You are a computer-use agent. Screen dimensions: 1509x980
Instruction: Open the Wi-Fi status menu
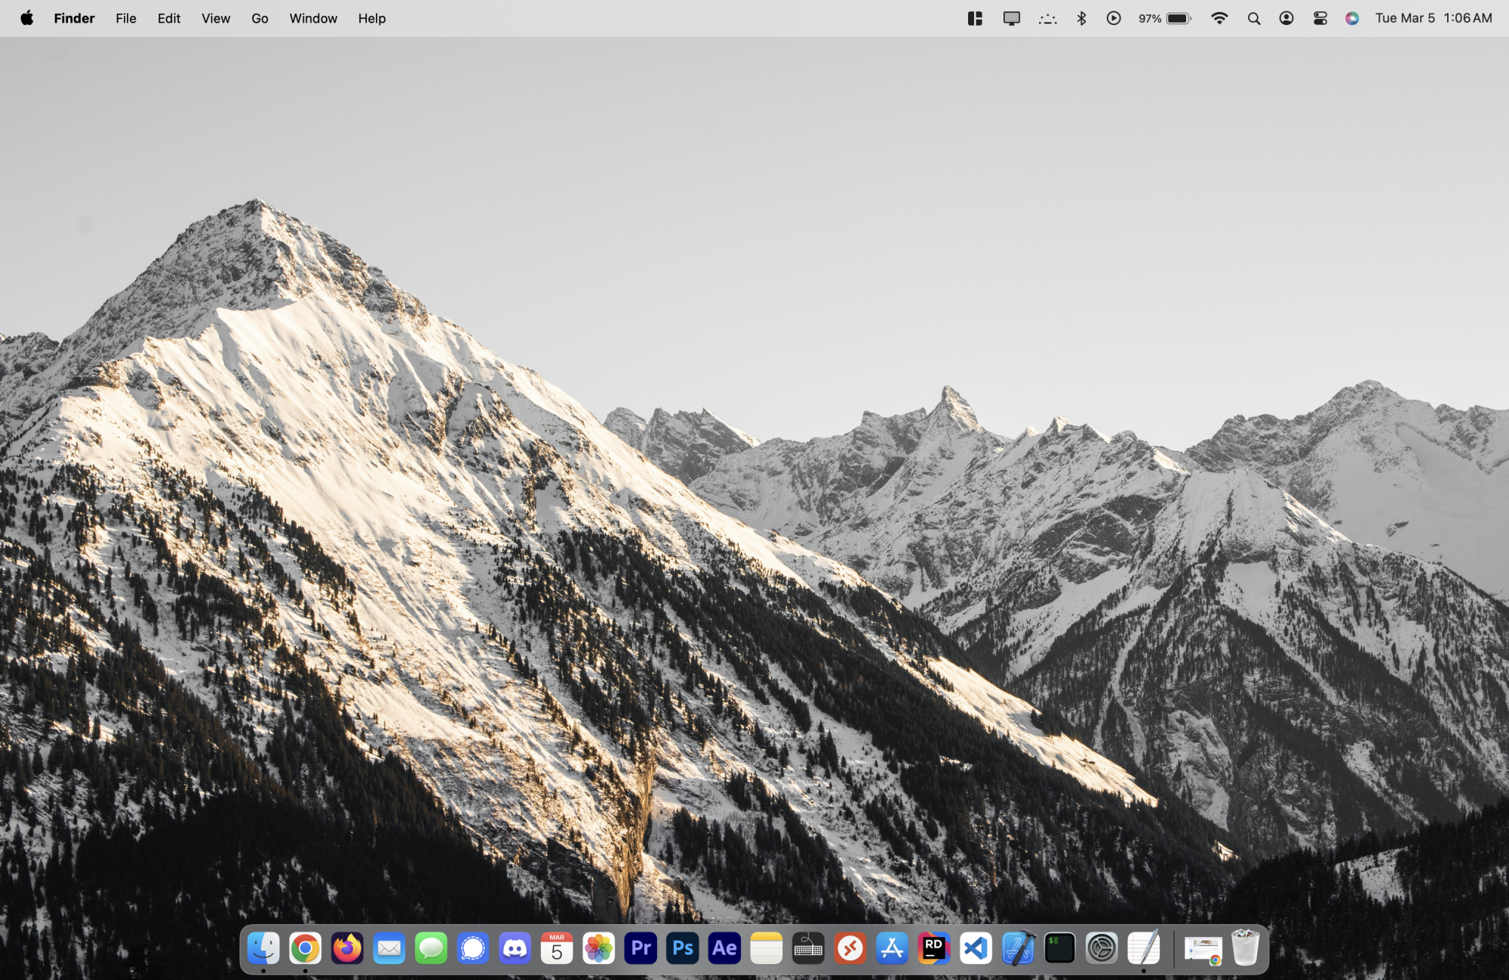pos(1219,18)
